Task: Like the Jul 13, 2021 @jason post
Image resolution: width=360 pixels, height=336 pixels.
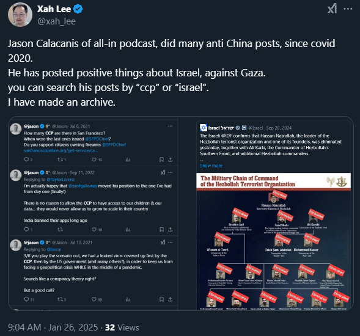Action: pyautogui.click(x=94, y=299)
